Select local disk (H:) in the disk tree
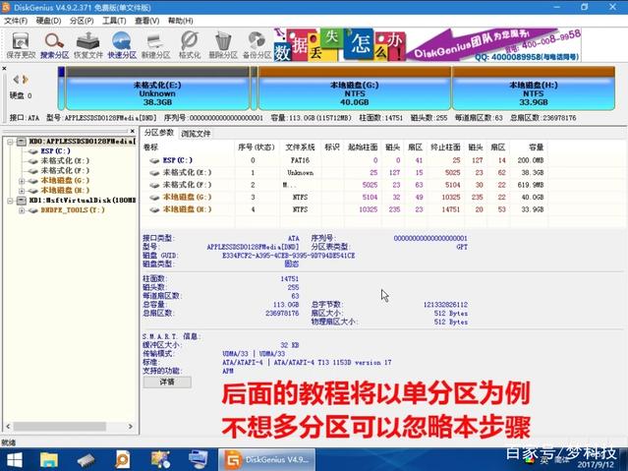The width and height of the screenshot is (628, 471). [65, 191]
